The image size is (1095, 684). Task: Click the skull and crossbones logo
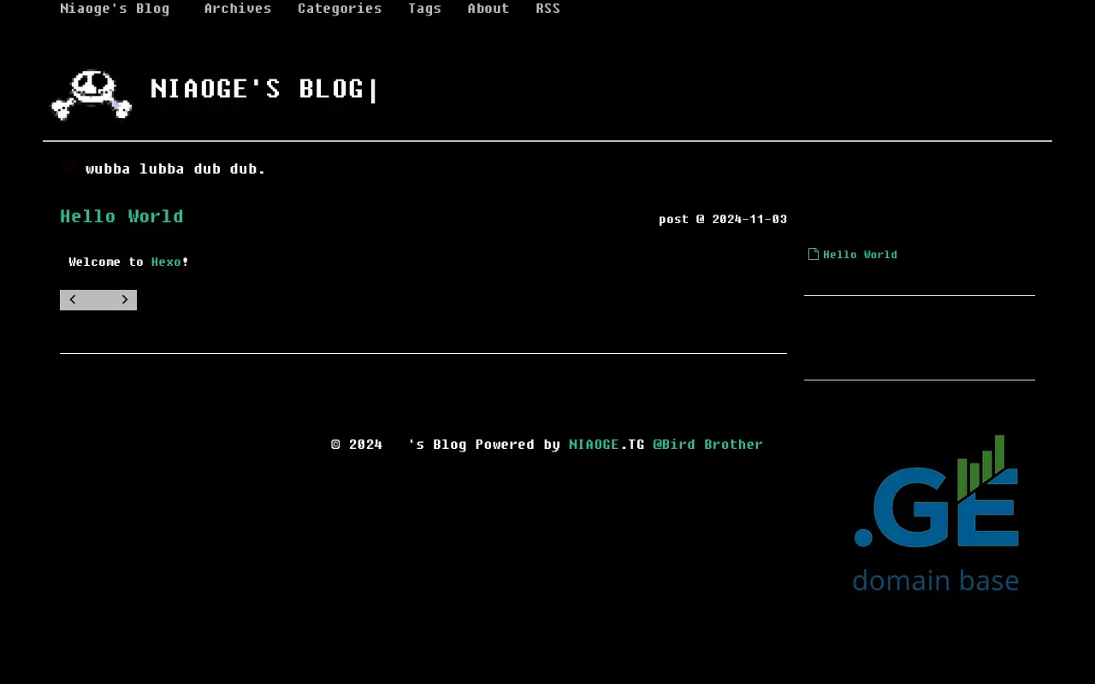coord(92,94)
